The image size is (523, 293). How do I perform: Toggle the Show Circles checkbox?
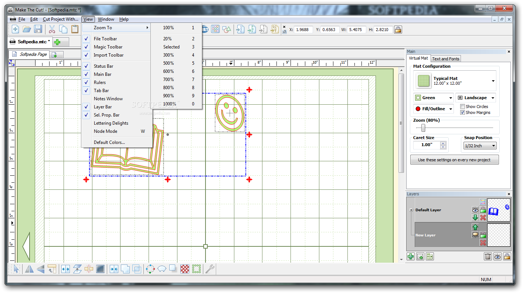pyautogui.click(x=462, y=107)
